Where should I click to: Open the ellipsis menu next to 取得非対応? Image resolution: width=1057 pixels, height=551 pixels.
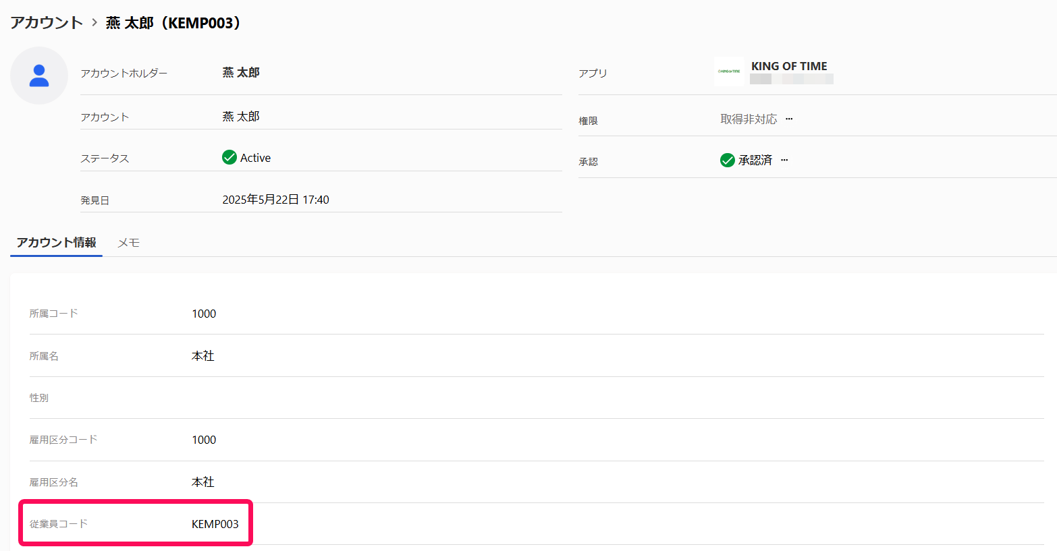point(789,119)
